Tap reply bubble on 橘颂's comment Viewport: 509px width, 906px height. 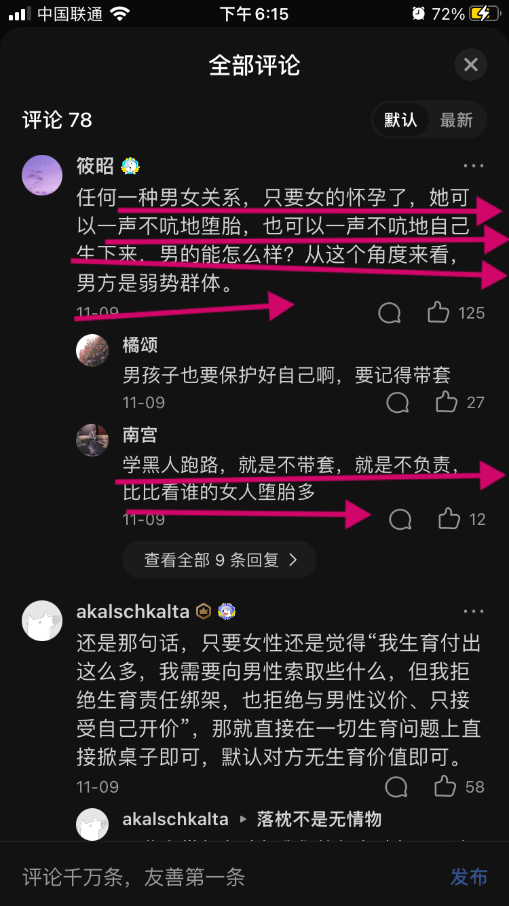point(398,403)
